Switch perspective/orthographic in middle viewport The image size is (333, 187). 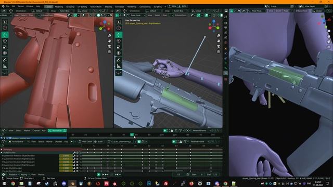point(219,51)
